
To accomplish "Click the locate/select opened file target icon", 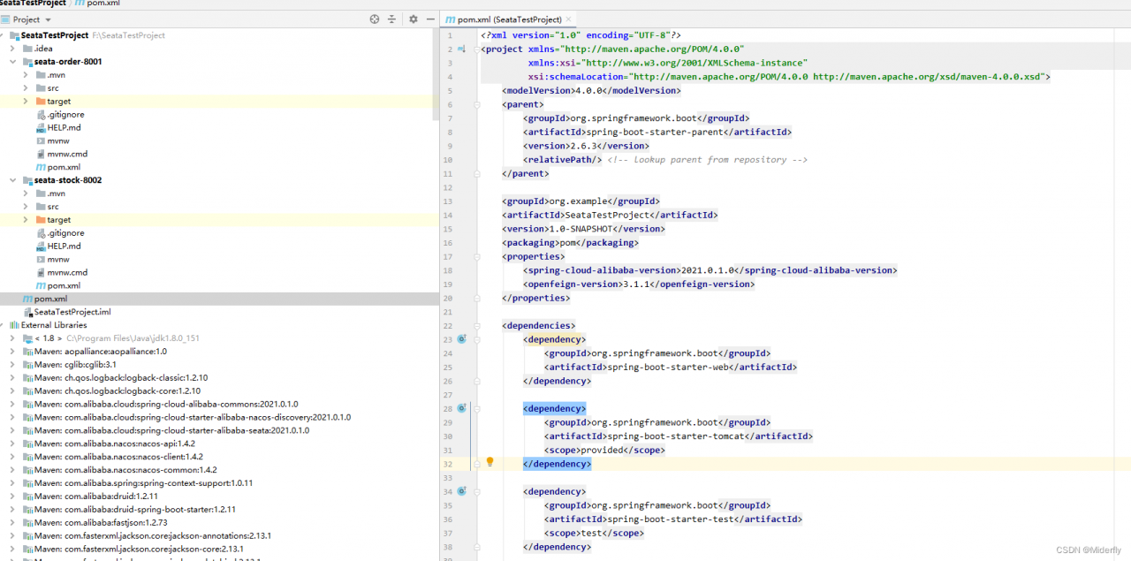I will point(375,19).
